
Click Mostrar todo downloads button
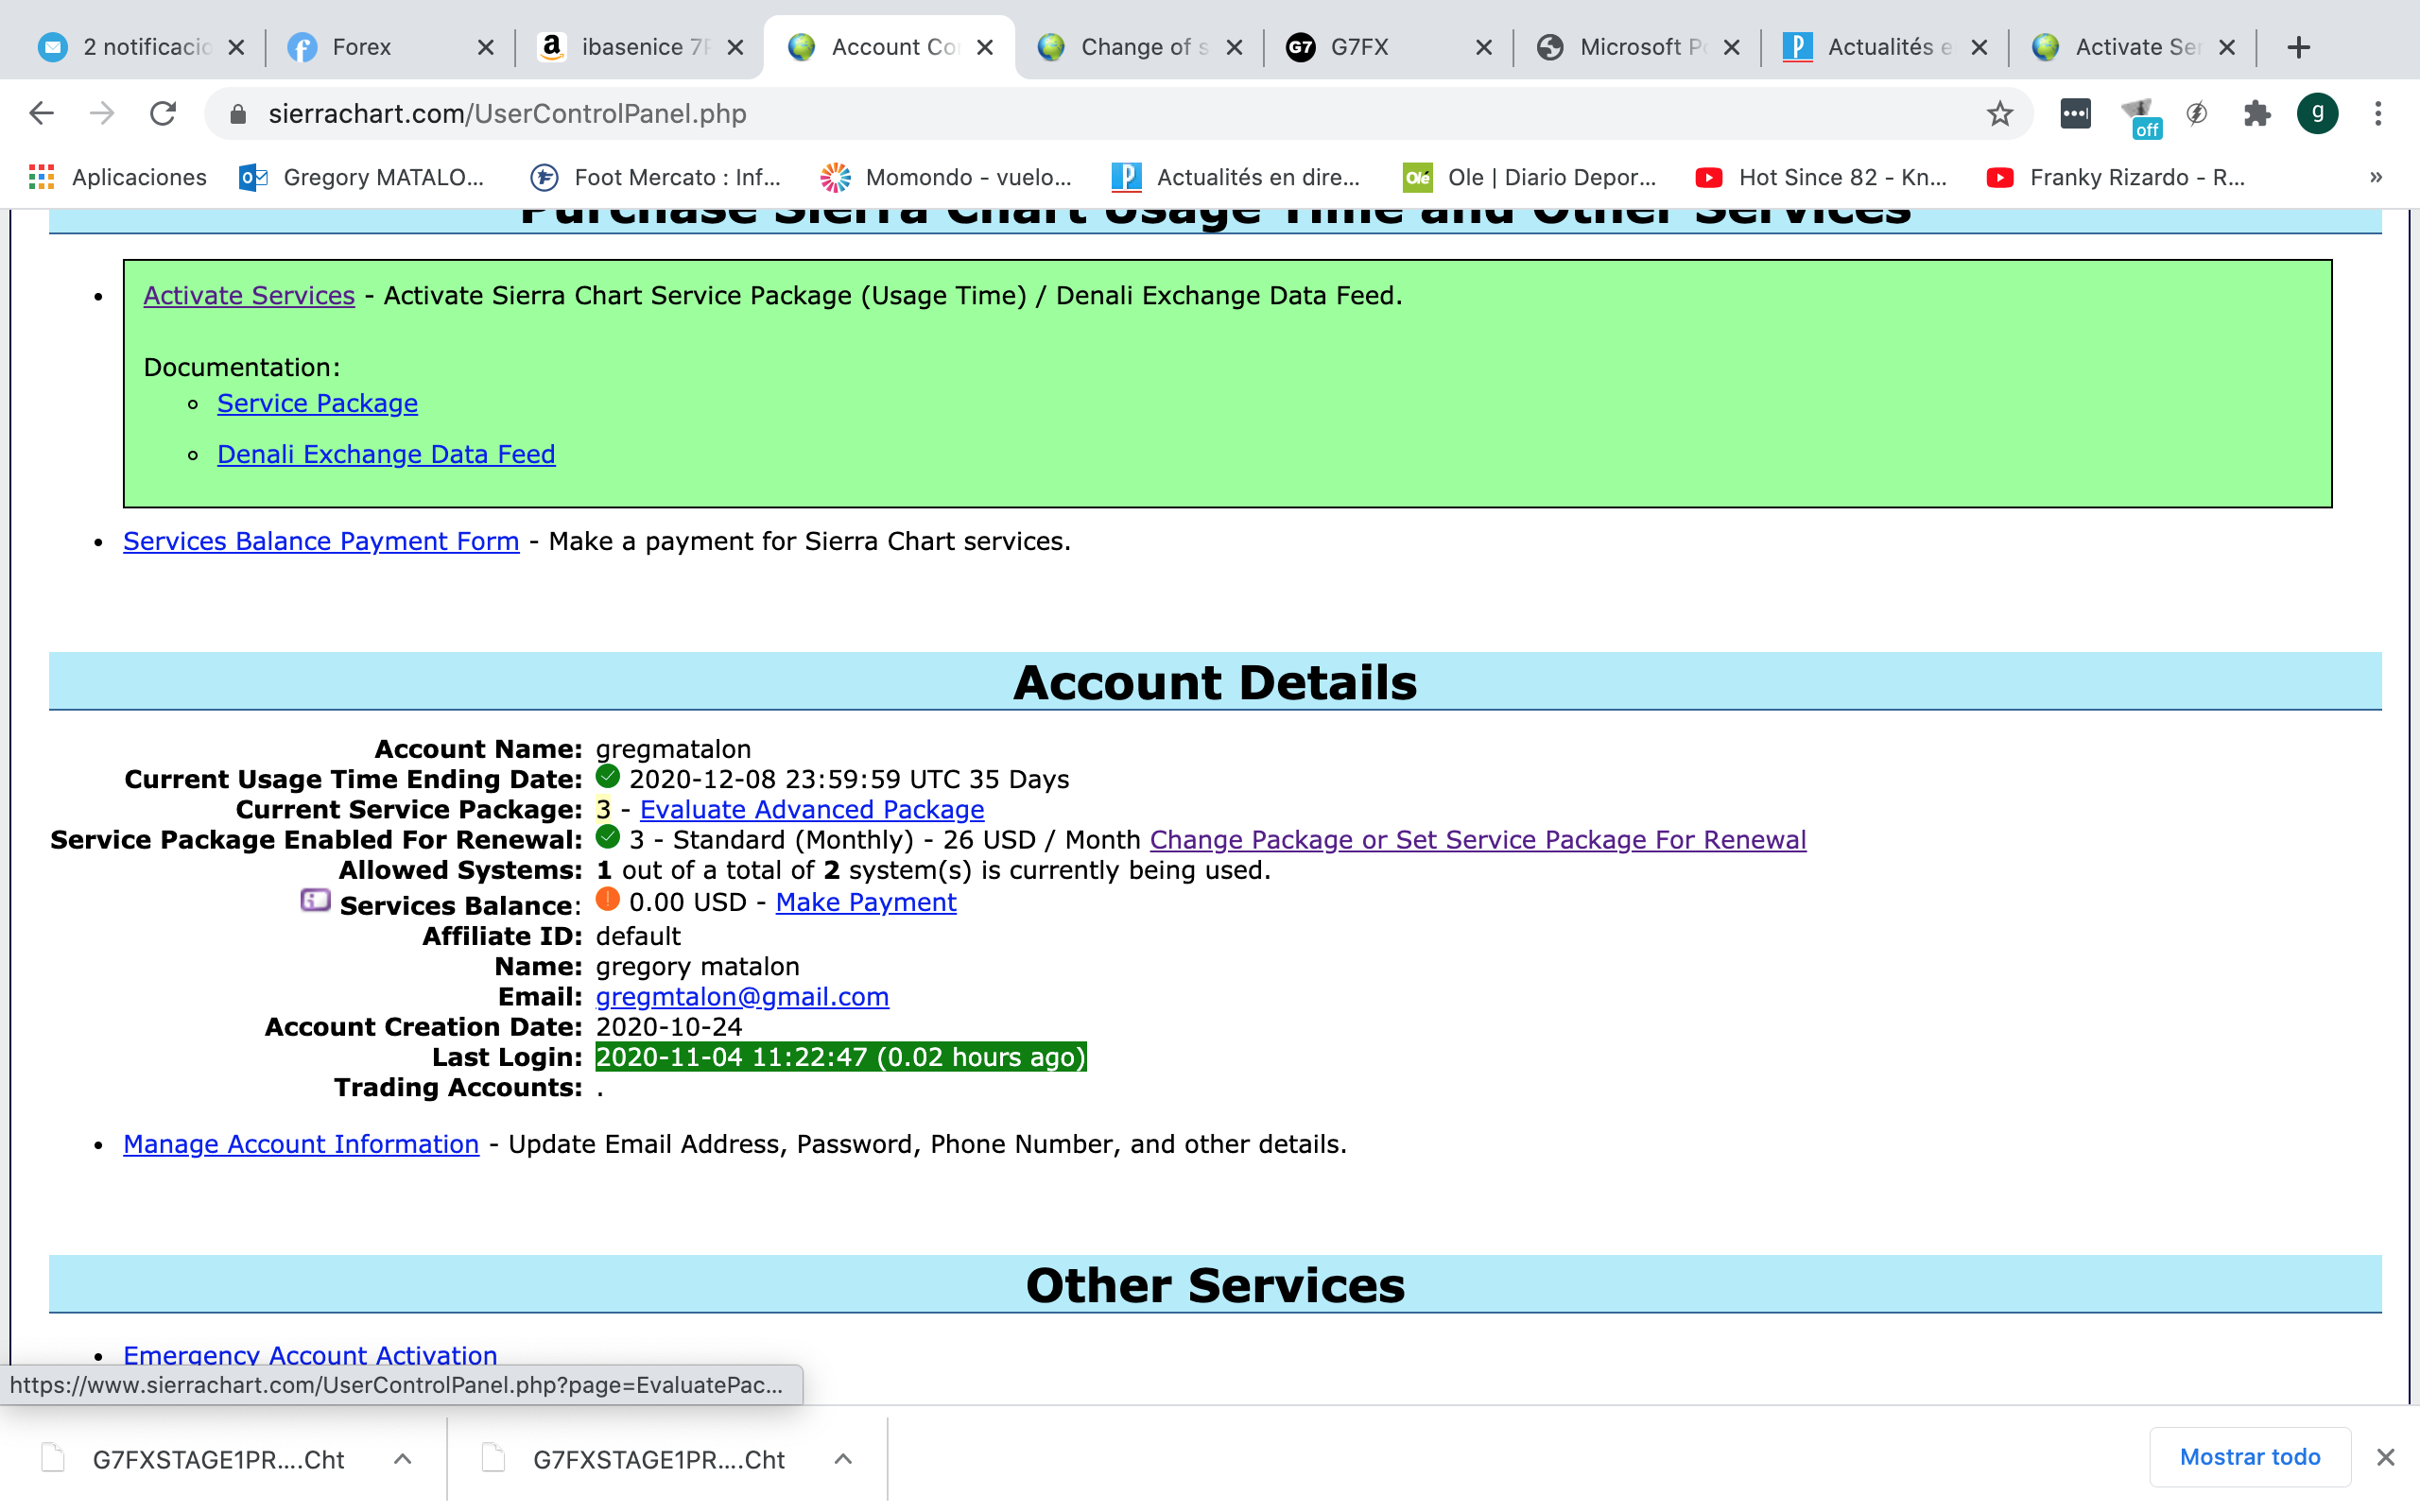pyautogui.click(x=2249, y=1457)
